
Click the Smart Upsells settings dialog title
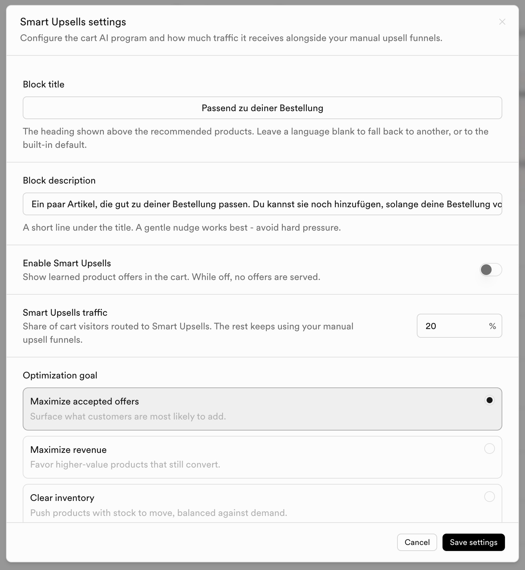coord(73,22)
